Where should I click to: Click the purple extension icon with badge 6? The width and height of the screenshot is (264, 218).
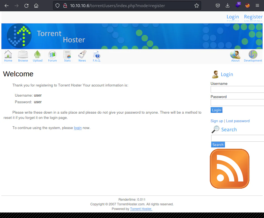[238, 5]
